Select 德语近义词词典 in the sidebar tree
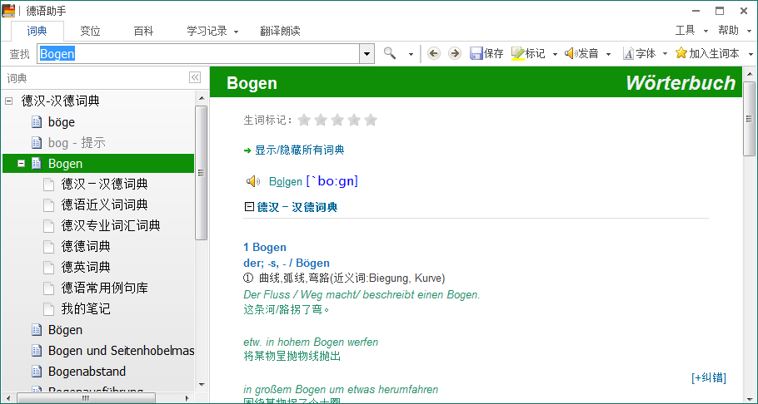This screenshot has height=404, width=758. click(105, 204)
